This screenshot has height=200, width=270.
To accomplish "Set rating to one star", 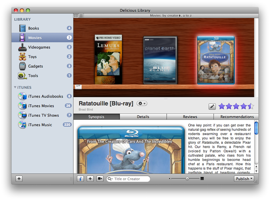I will [x=222, y=106].
